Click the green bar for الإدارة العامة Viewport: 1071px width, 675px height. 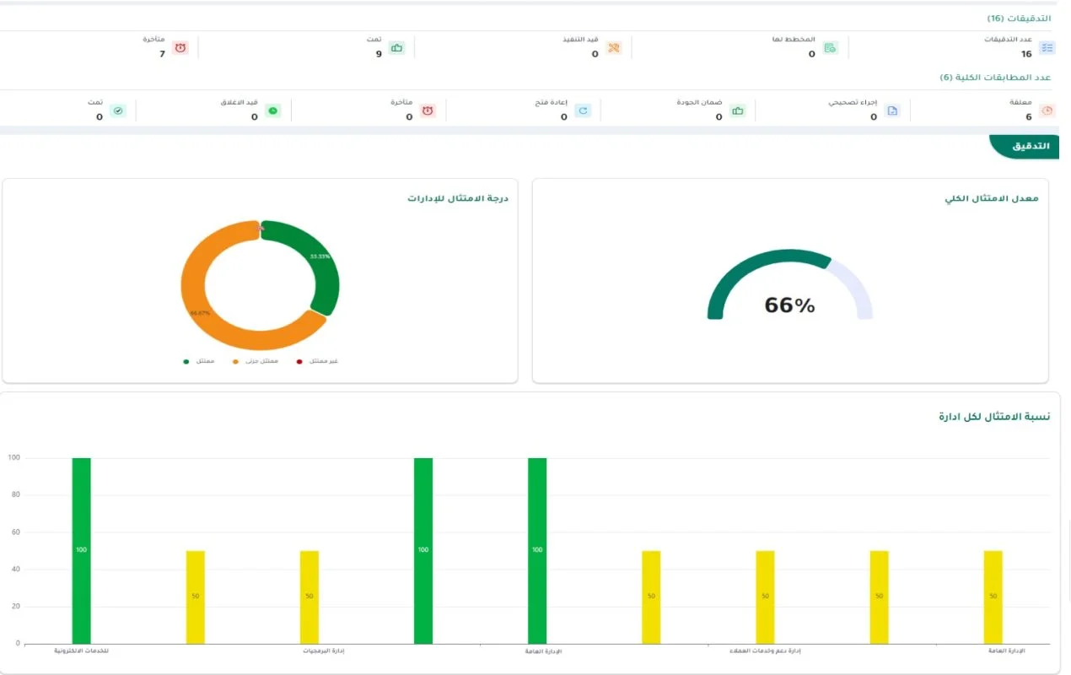[536, 548]
